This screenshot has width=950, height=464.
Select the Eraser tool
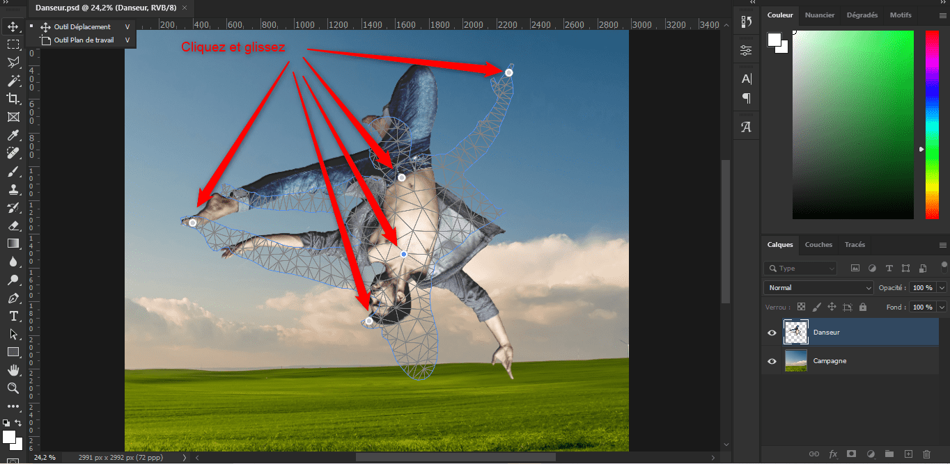click(13, 225)
